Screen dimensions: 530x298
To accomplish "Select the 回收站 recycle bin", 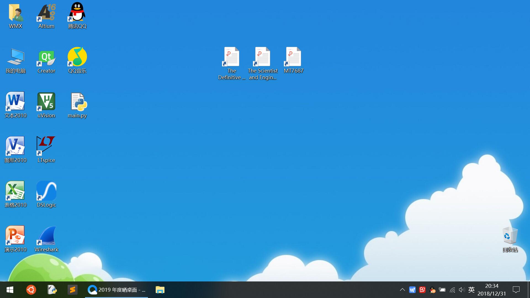I will point(510,240).
